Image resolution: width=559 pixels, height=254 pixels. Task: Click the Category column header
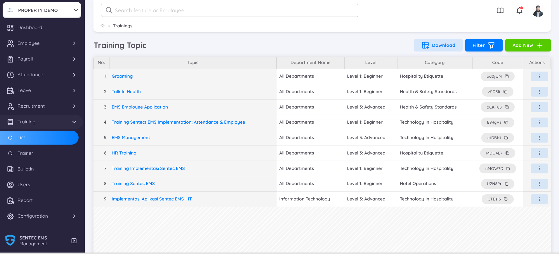click(435, 63)
